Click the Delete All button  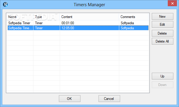pyautogui.click(x=162, y=41)
